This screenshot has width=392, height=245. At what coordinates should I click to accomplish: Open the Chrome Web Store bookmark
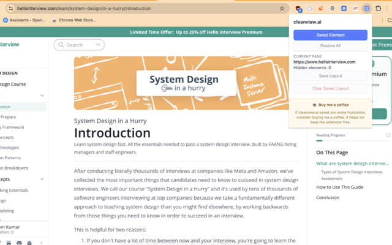point(74,20)
